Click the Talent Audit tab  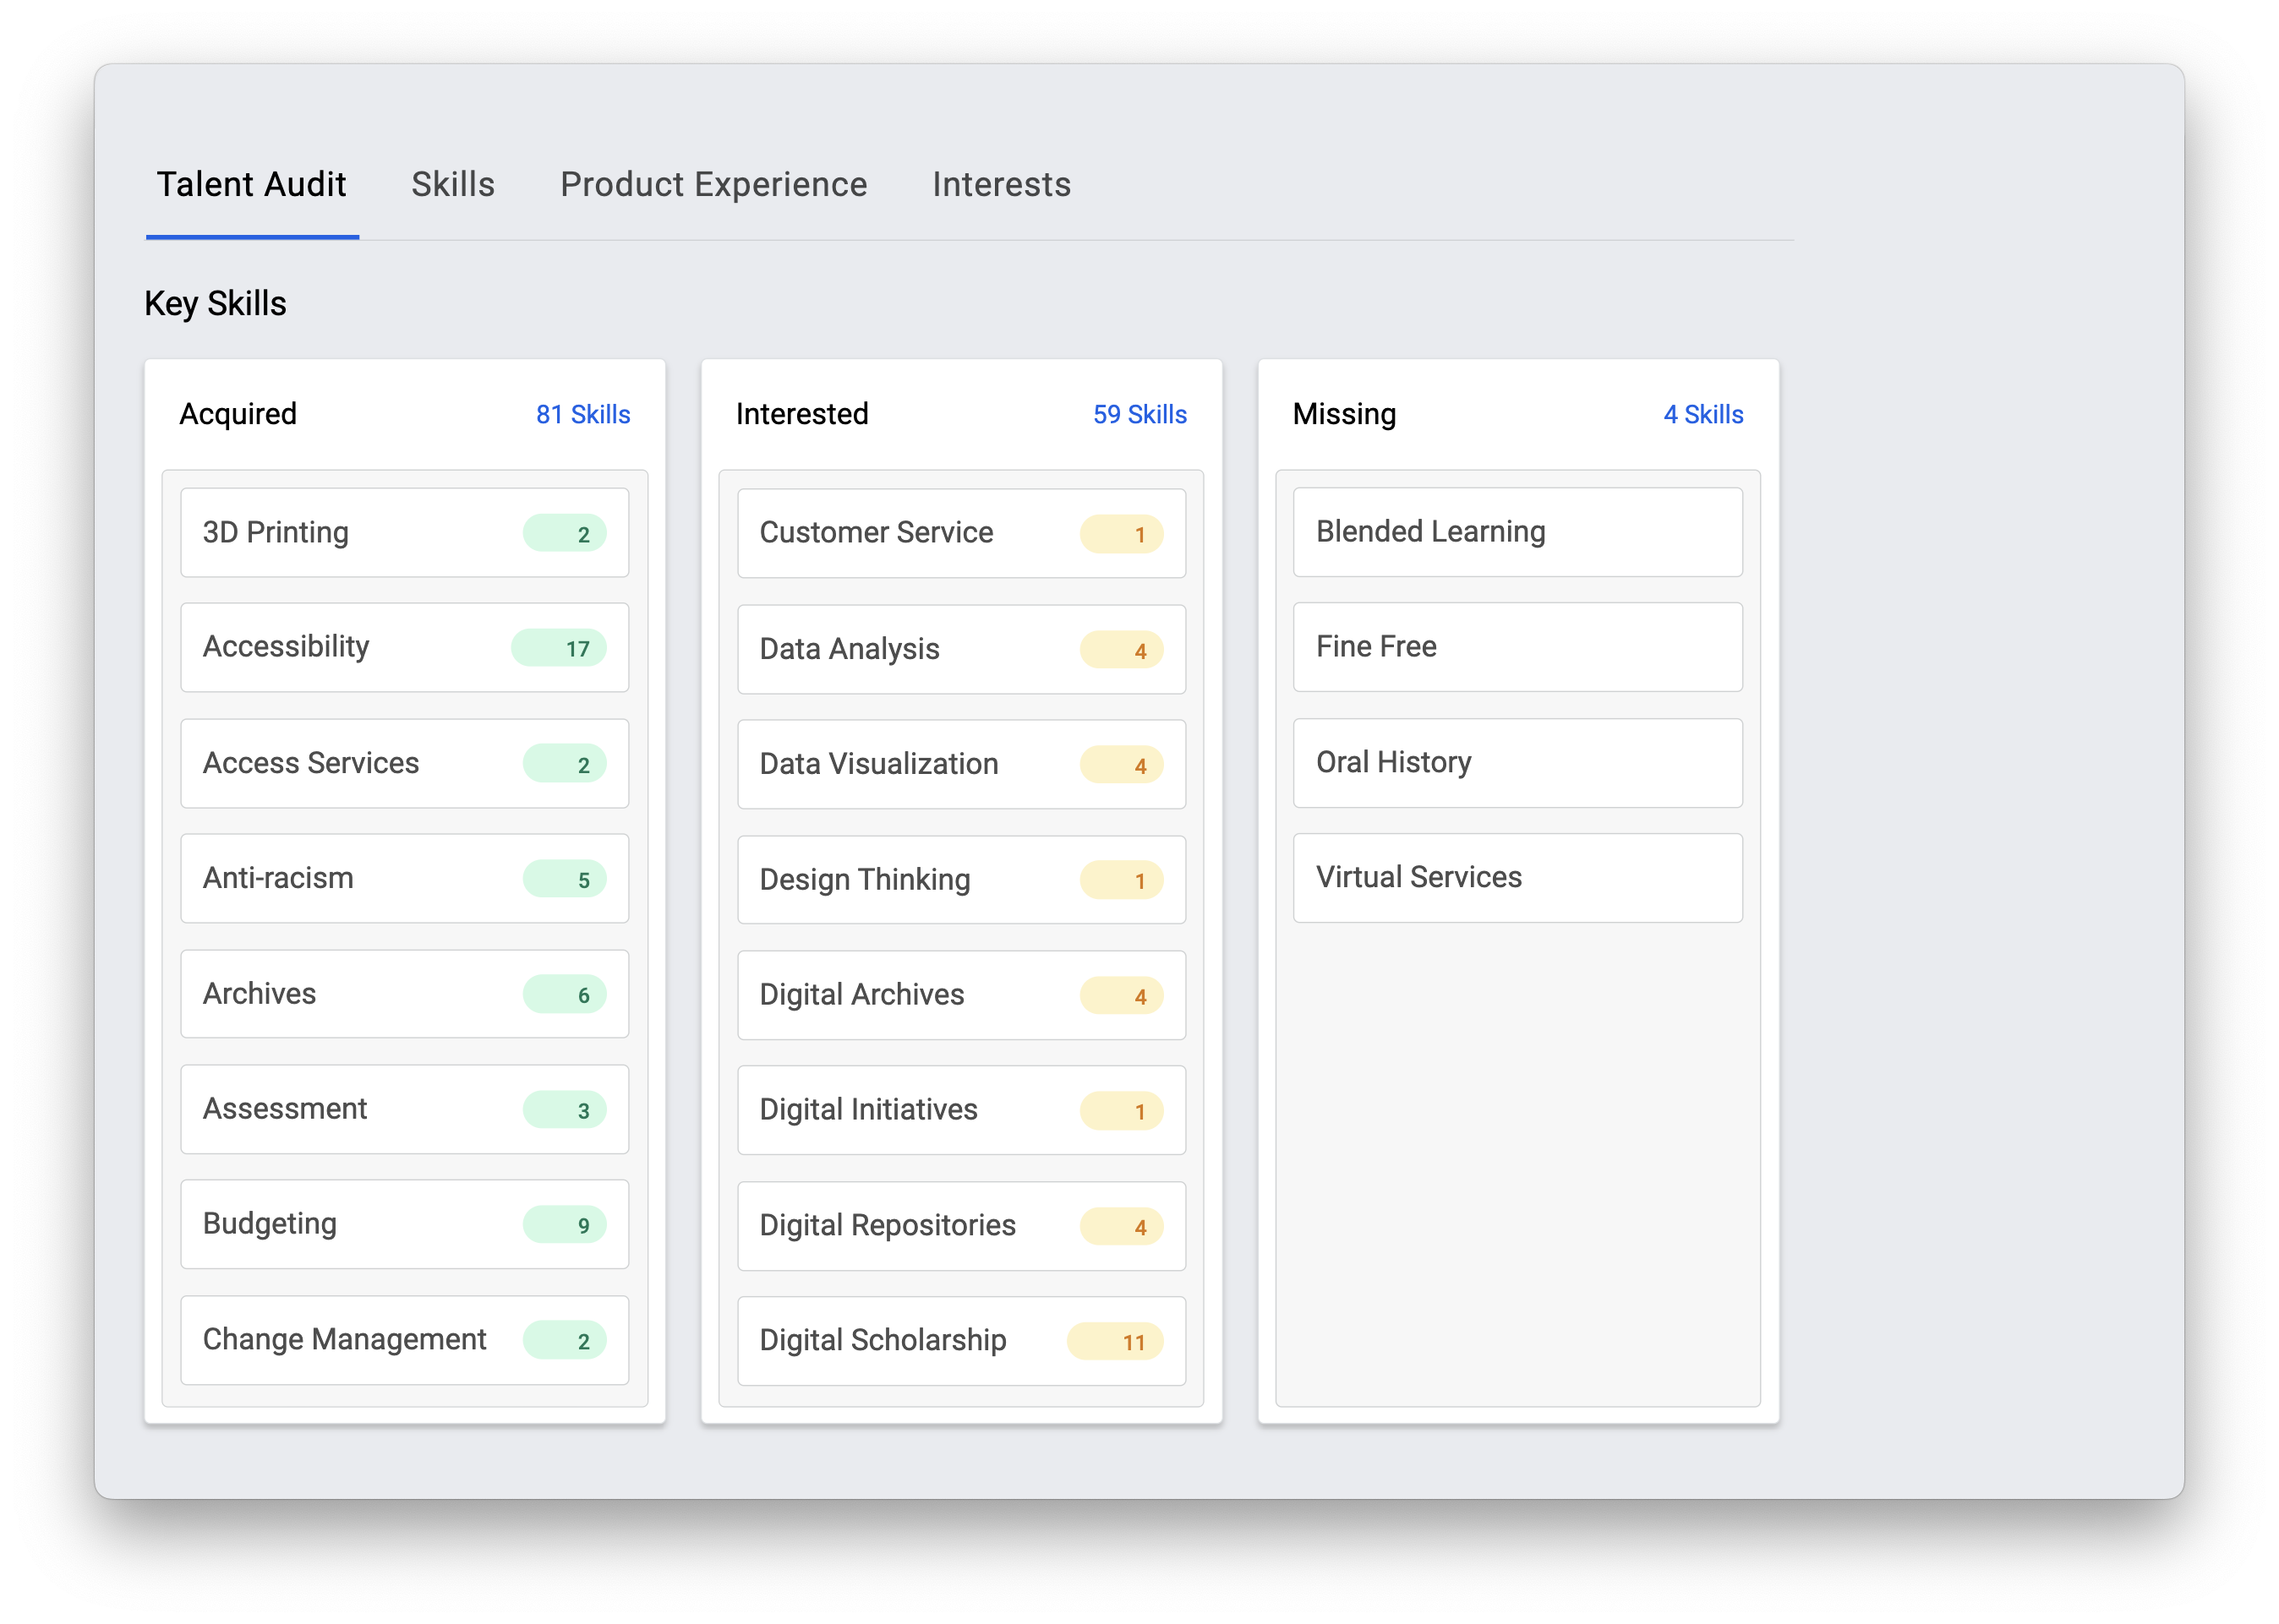click(251, 185)
